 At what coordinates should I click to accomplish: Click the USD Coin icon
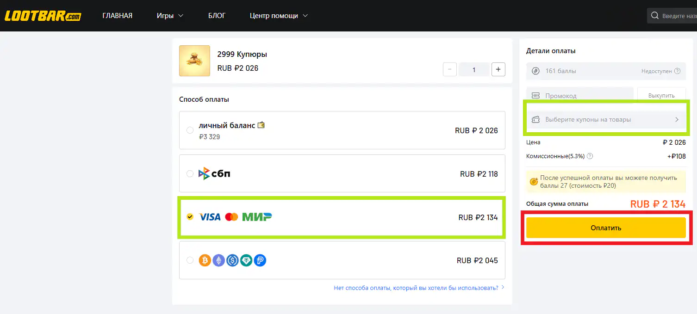point(232,260)
